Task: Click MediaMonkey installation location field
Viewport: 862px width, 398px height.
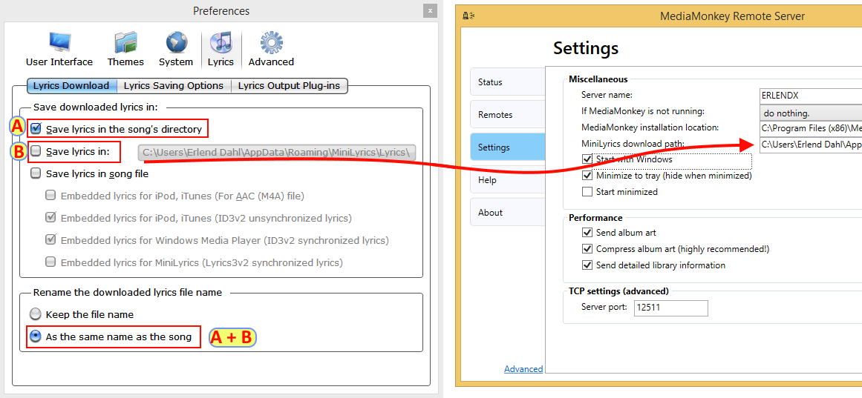Action: click(810, 128)
